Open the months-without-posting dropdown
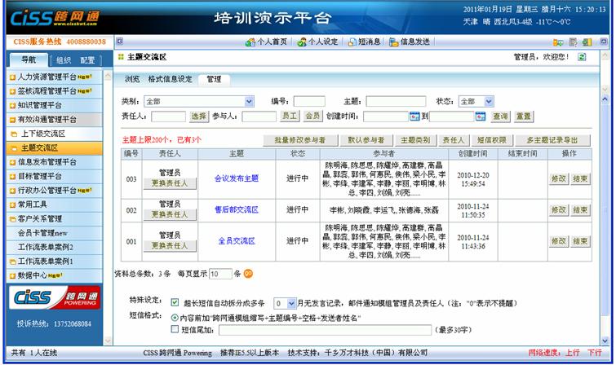This screenshot has height=365, width=616. (284, 301)
